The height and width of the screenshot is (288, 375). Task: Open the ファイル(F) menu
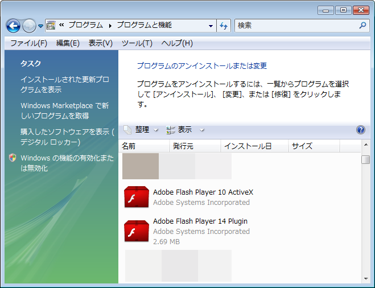pyautogui.click(x=28, y=43)
